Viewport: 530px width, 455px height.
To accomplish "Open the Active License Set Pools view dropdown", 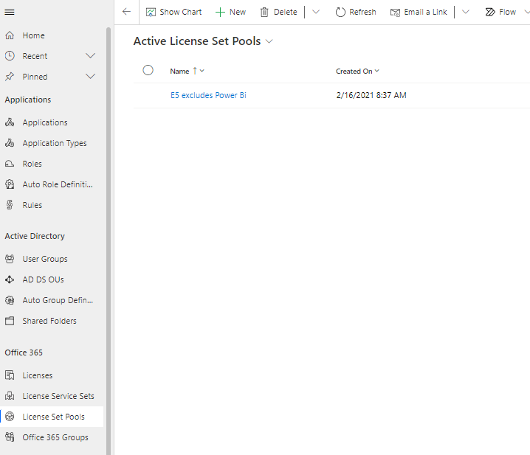I will [269, 42].
